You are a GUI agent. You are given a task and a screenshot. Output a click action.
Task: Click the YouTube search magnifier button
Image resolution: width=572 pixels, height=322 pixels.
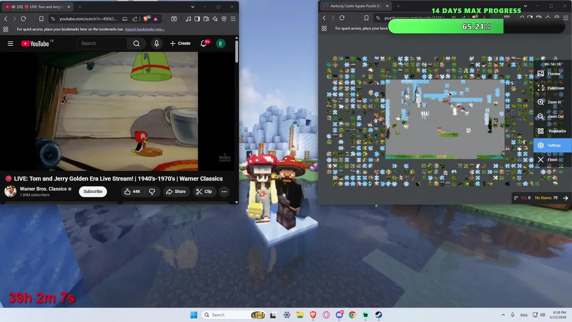[x=137, y=43]
